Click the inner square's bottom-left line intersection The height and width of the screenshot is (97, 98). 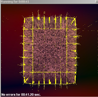click(x=33, y=72)
